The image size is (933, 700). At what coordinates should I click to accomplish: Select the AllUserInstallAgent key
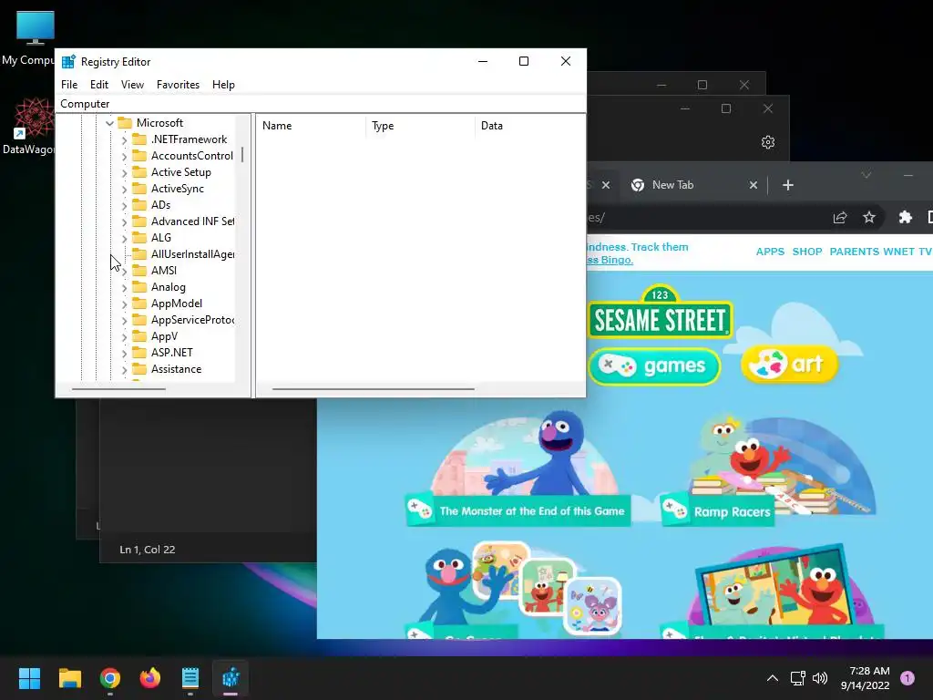(x=192, y=254)
